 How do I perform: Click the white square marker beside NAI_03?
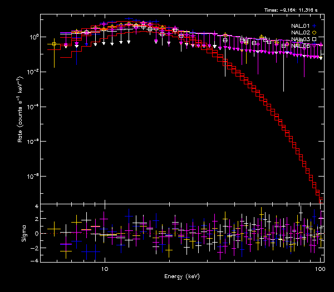[314, 39]
